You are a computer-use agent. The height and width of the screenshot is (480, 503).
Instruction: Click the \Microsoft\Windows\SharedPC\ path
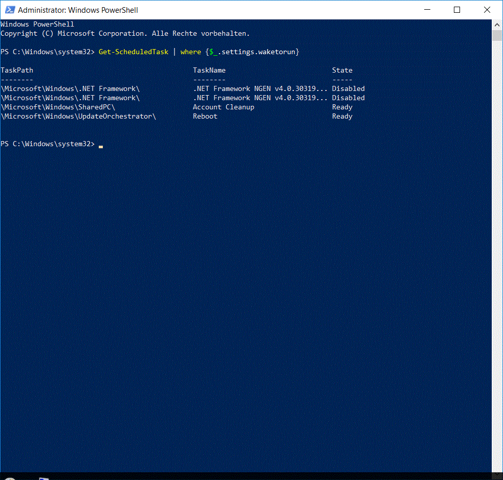(x=58, y=107)
